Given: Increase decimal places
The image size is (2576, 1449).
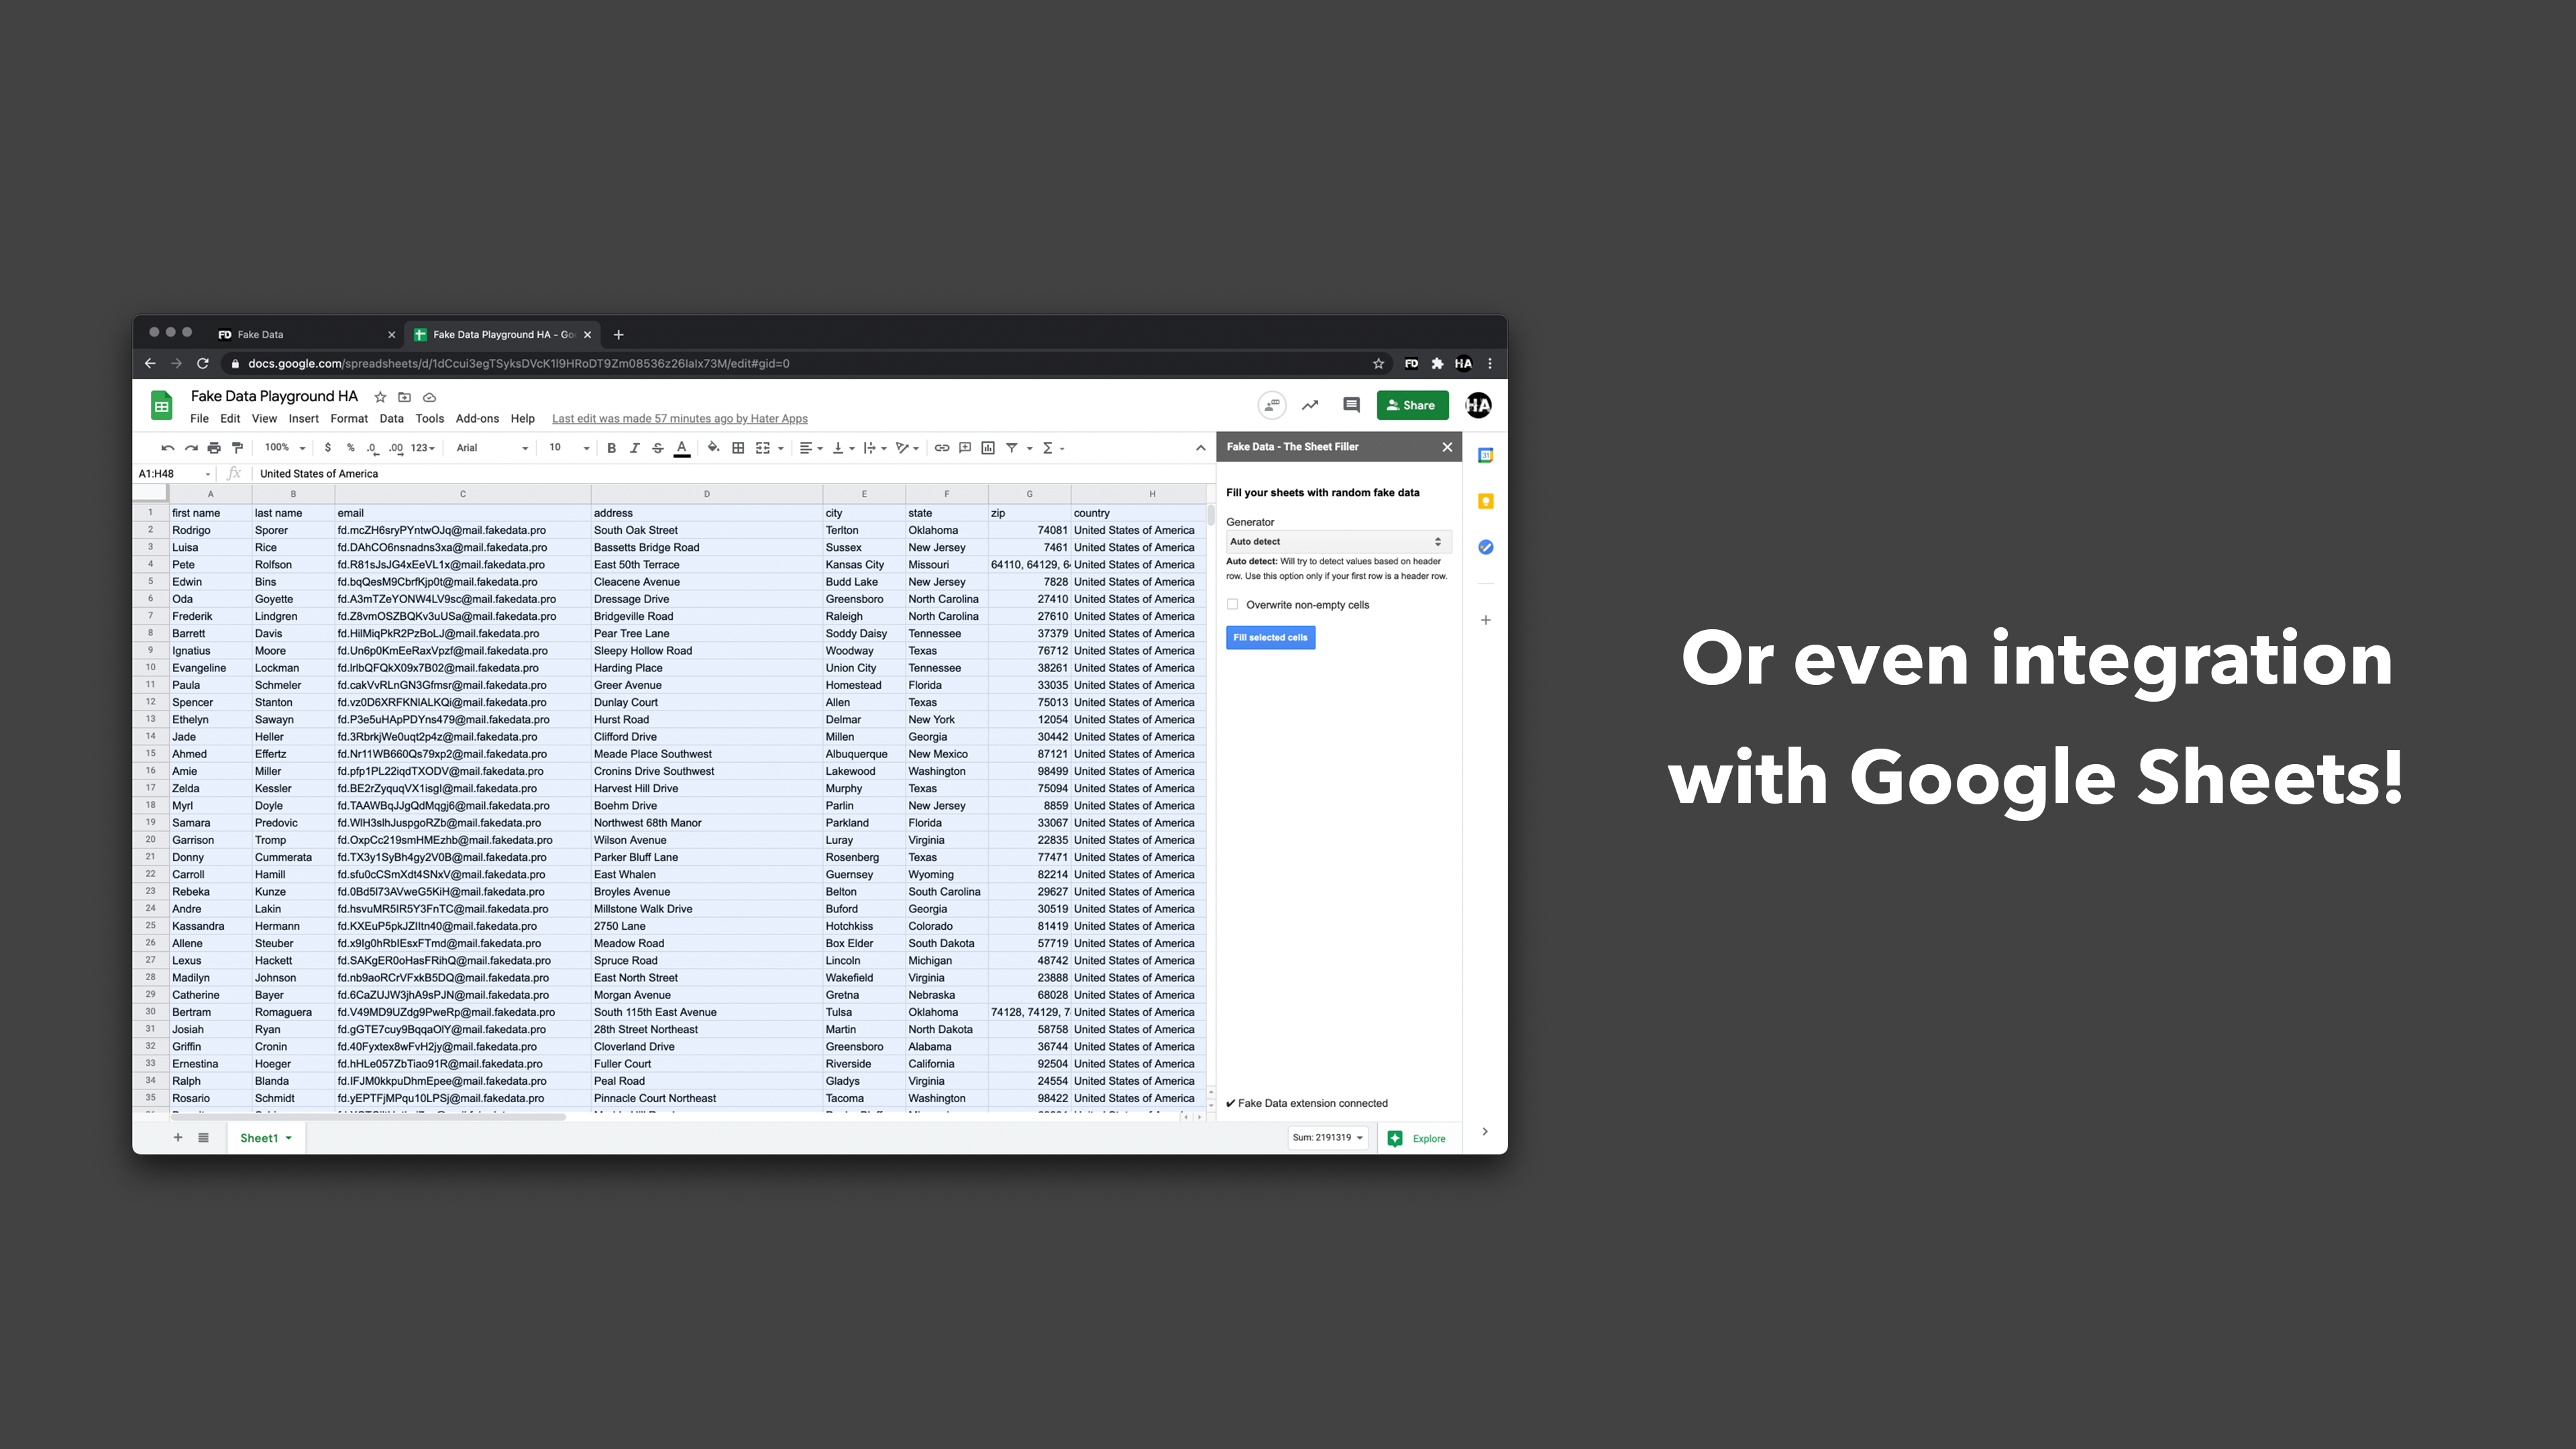Looking at the screenshot, I should click(x=396, y=448).
